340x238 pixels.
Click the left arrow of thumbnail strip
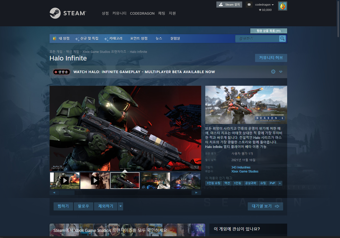54,192
